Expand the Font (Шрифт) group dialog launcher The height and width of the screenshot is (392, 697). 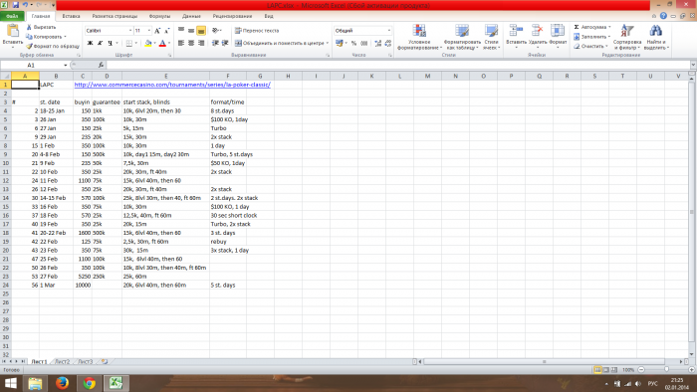tap(170, 55)
